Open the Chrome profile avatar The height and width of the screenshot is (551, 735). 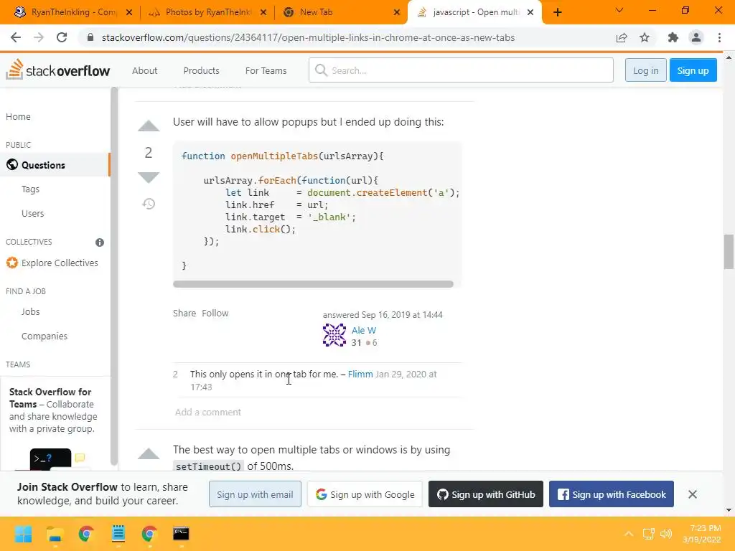pyautogui.click(x=696, y=37)
